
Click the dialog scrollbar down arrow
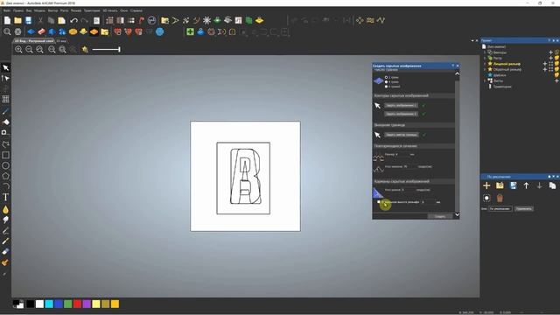[457, 214]
